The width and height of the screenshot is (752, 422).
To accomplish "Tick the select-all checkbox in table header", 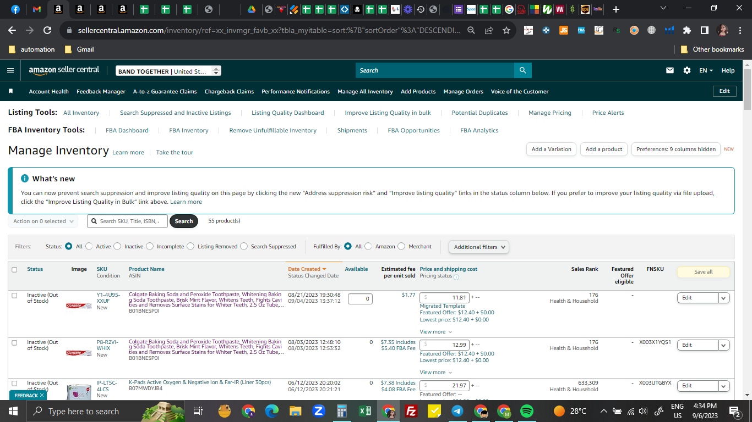I will pyautogui.click(x=14, y=270).
